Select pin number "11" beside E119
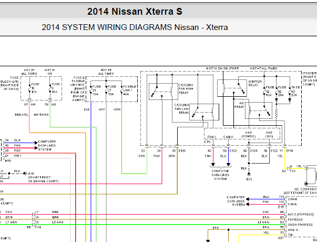This screenshot has width=317, height=242. [x=281, y=151]
